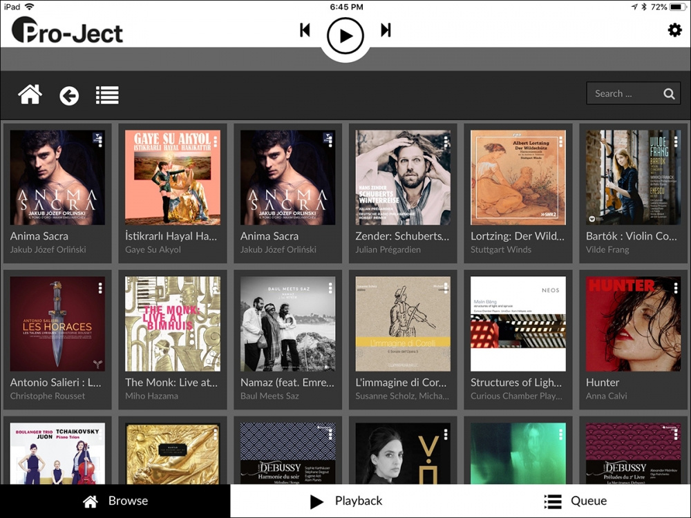The image size is (691, 518).
Task: Skip to the previous track
Action: tap(305, 30)
